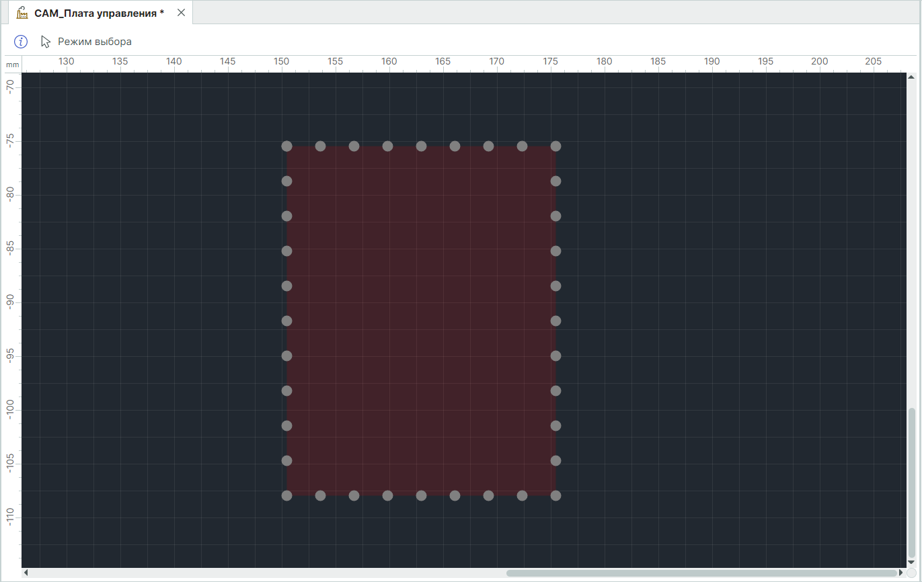The width and height of the screenshot is (922, 582).
Task: Switch to the CAM_Плата управления tab
Action: [x=99, y=13]
